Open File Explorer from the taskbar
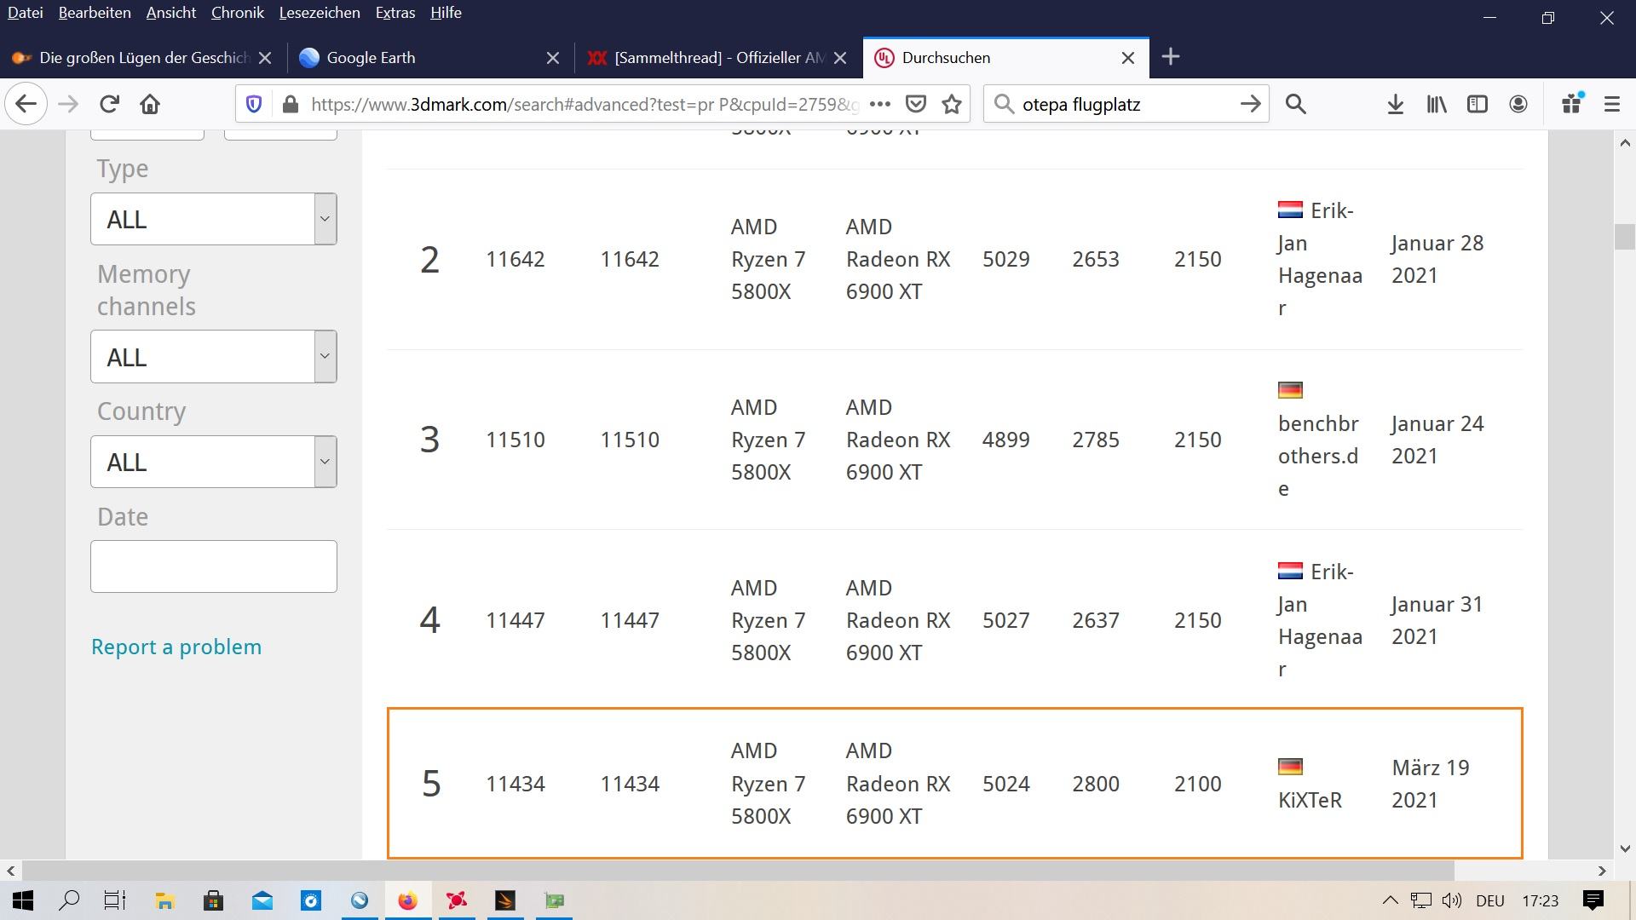 [164, 900]
